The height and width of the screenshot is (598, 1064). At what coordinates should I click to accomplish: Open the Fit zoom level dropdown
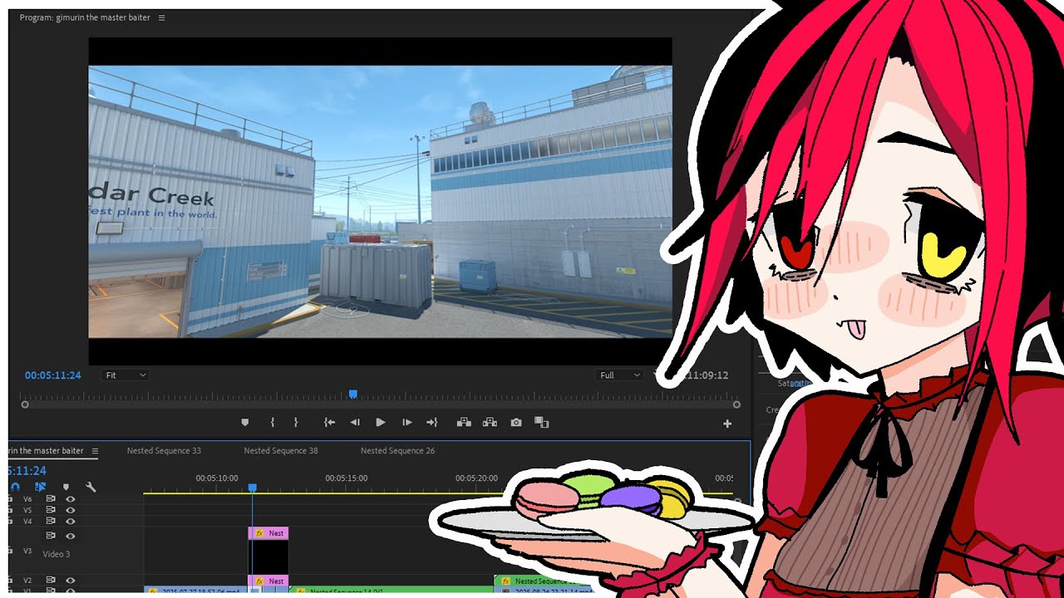tap(125, 375)
